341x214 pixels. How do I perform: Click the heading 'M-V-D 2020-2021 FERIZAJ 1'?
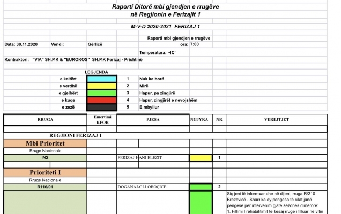pyautogui.click(x=166, y=27)
